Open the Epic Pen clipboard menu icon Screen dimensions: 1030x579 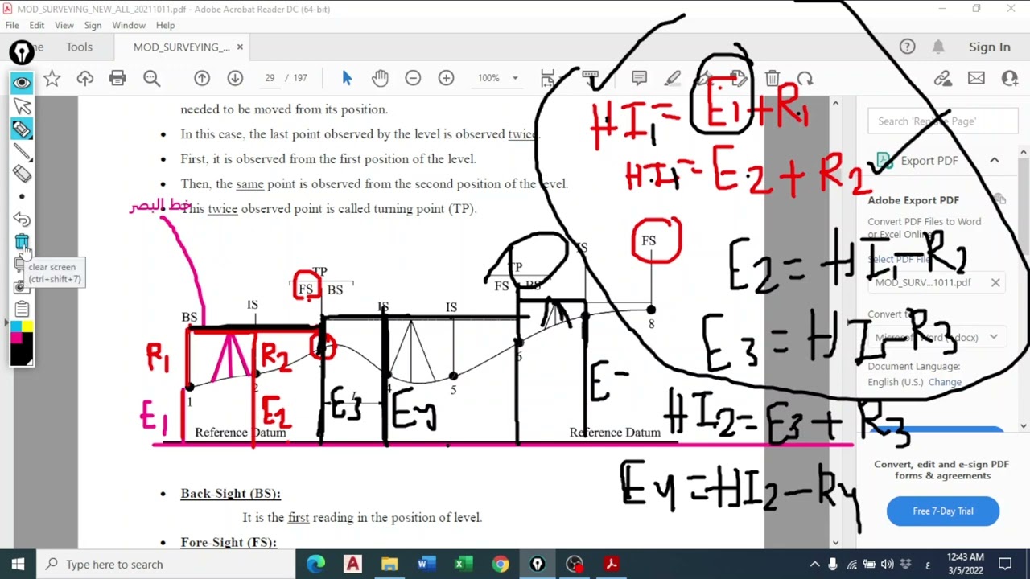[22, 310]
